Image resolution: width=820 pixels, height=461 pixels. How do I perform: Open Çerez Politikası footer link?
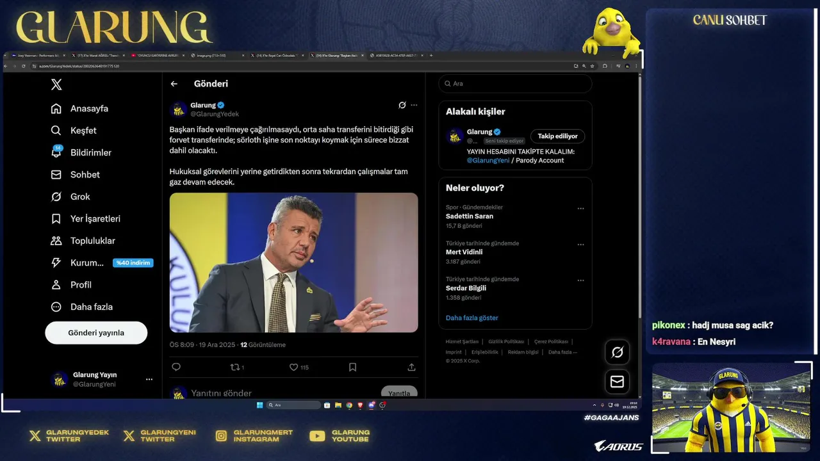point(551,342)
